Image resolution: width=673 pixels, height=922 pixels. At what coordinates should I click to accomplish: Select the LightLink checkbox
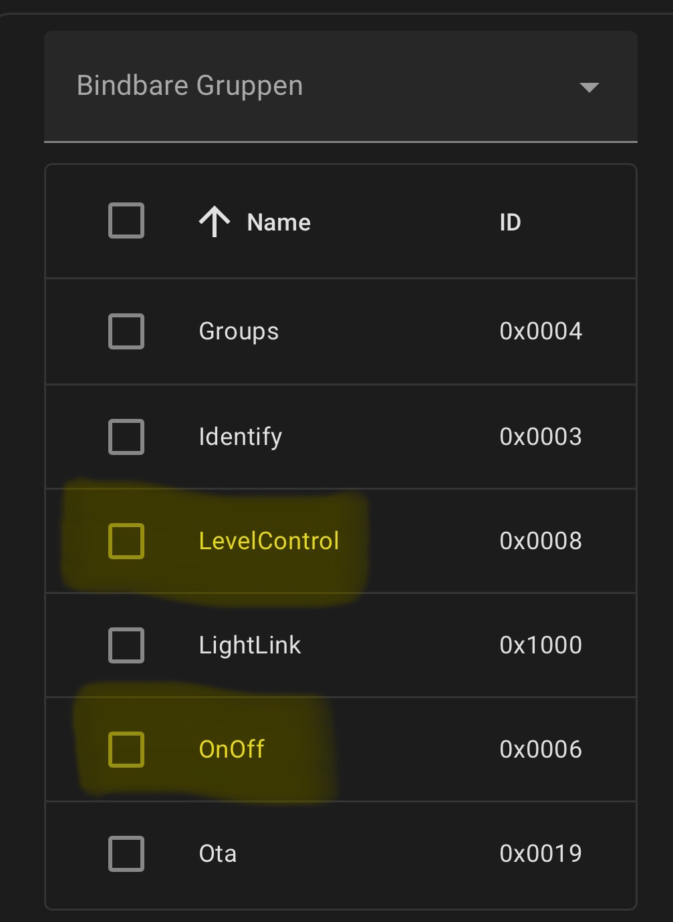pyautogui.click(x=126, y=645)
